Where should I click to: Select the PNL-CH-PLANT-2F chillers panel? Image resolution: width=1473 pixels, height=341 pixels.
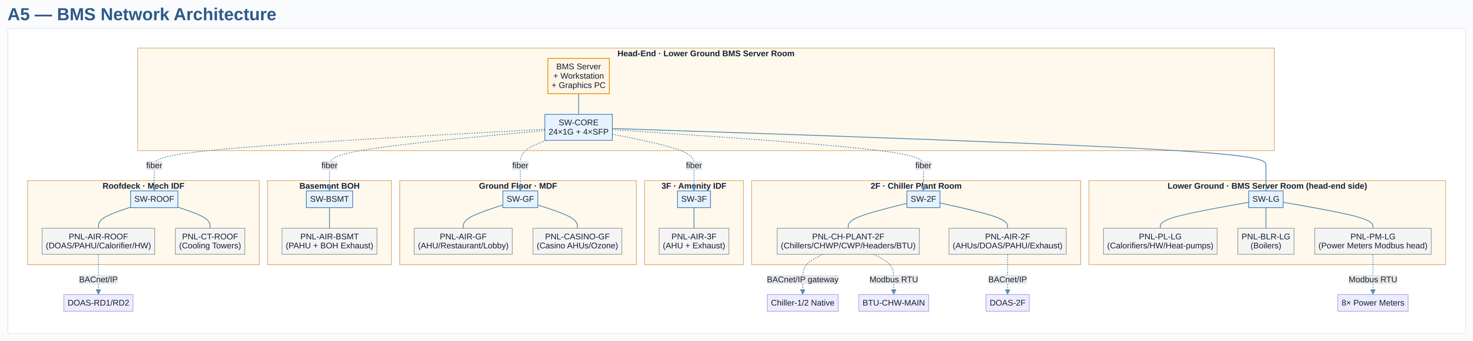pyautogui.click(x=848, y=241)
